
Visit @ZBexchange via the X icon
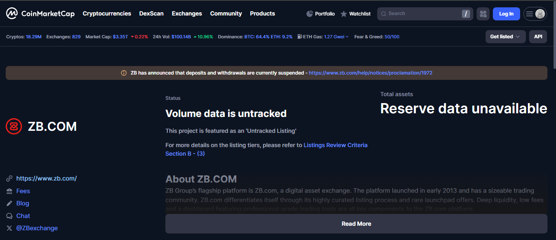[9, 228]
